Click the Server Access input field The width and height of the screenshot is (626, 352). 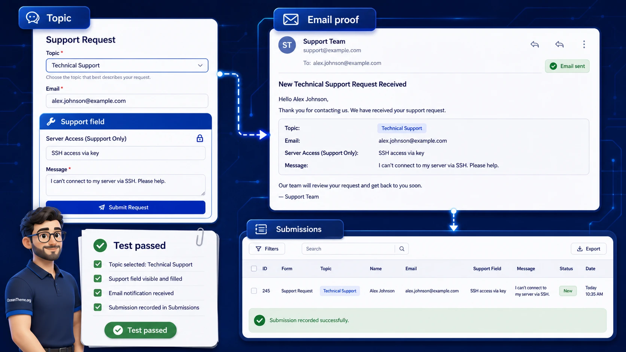coord(125,153)
